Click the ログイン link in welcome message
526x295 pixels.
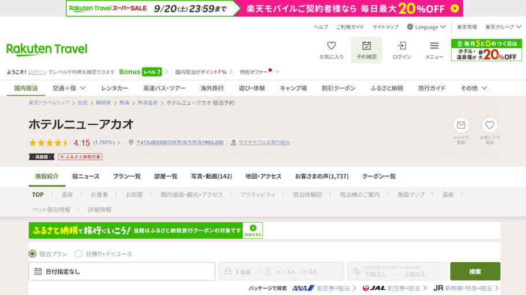tap(37, 72)
